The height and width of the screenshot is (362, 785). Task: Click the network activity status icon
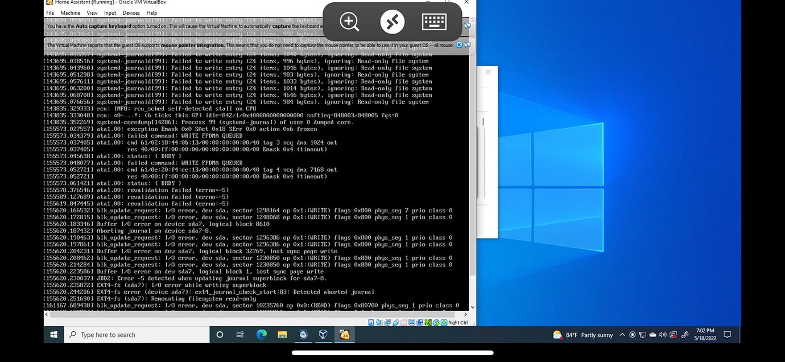pyautogui.click(x=387, y=322)
